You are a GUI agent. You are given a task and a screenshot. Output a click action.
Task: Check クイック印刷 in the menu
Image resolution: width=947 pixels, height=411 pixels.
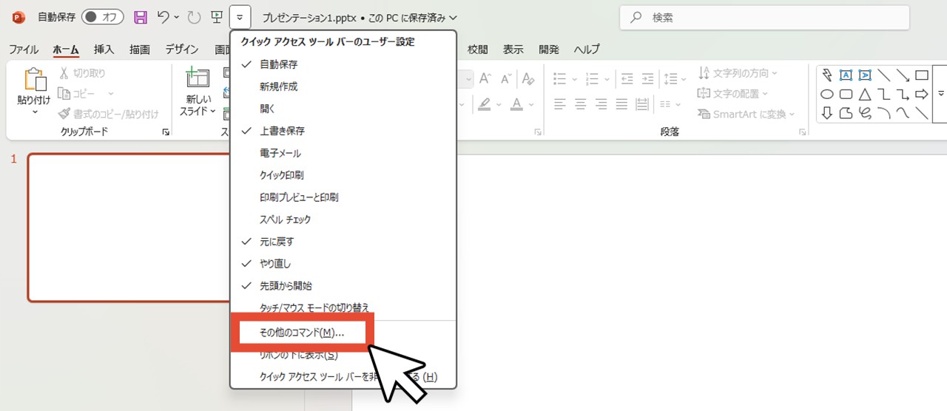343,175
